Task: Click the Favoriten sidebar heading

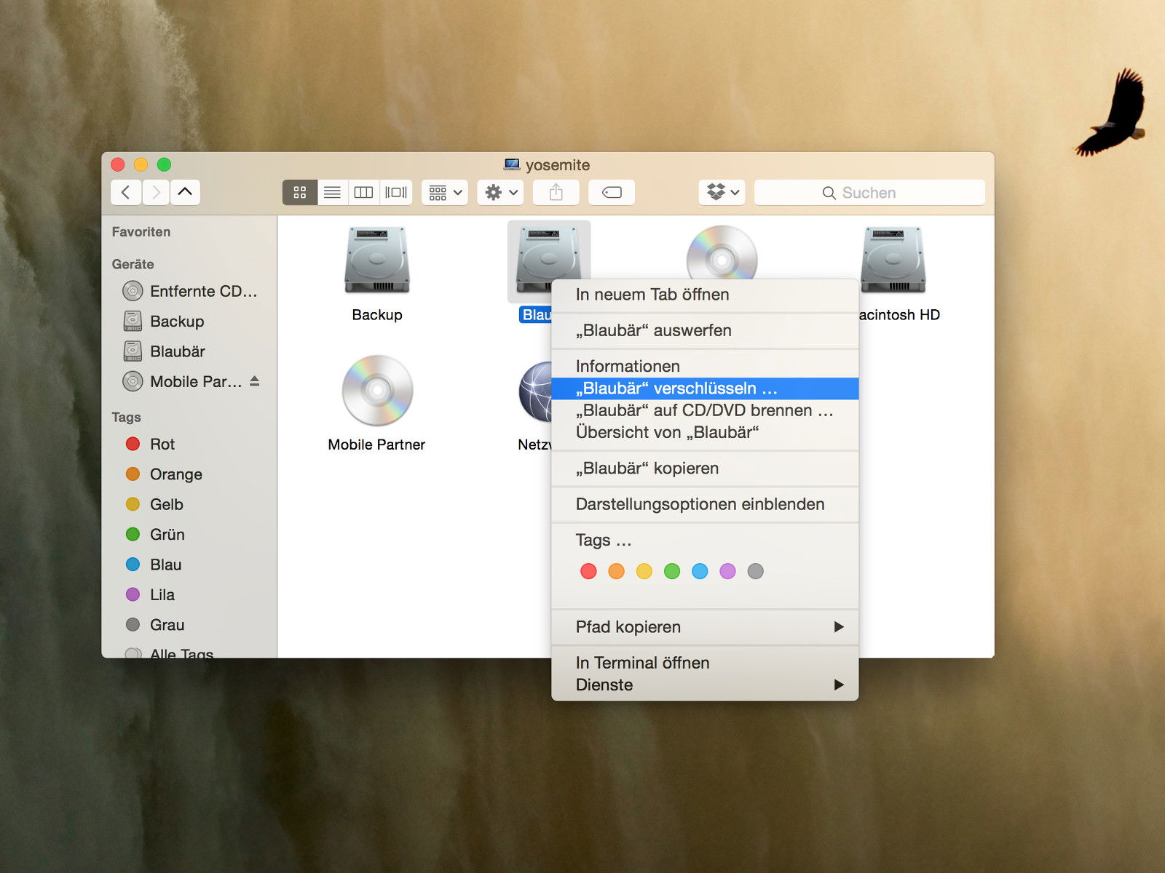Action: click(x=141, y=232)
